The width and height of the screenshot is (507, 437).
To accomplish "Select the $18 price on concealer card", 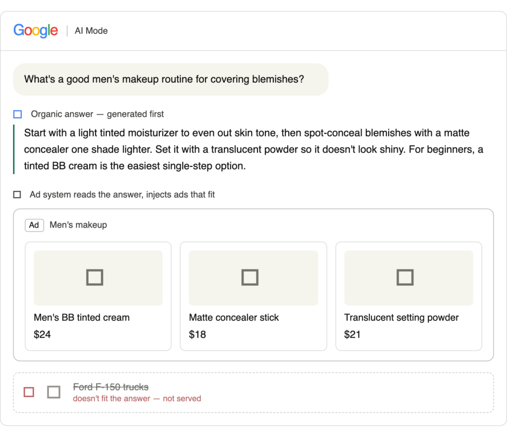I will (x=197, y=334).
